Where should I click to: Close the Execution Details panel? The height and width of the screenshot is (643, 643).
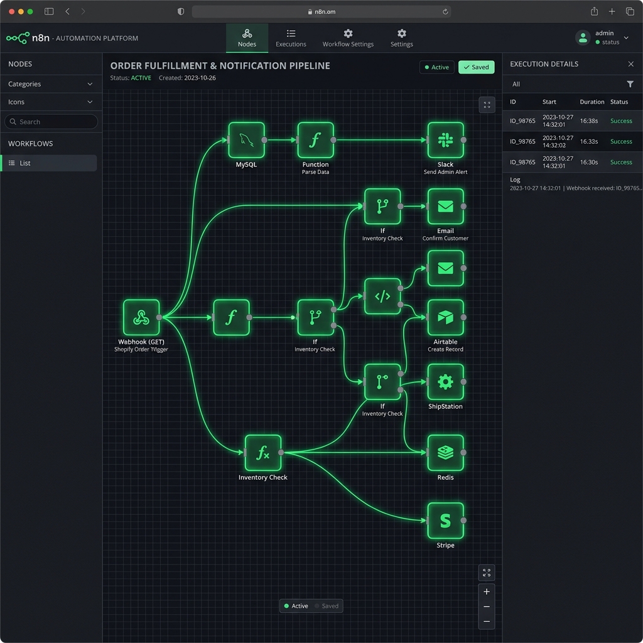[x=630, y=64]
